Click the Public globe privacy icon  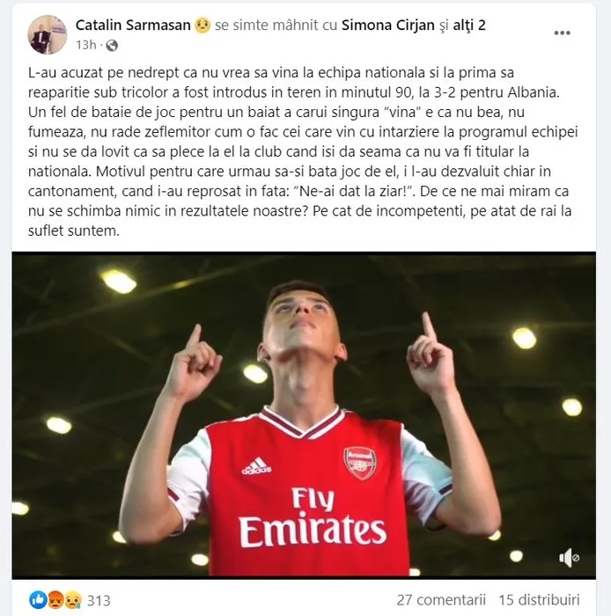point(112,46)
